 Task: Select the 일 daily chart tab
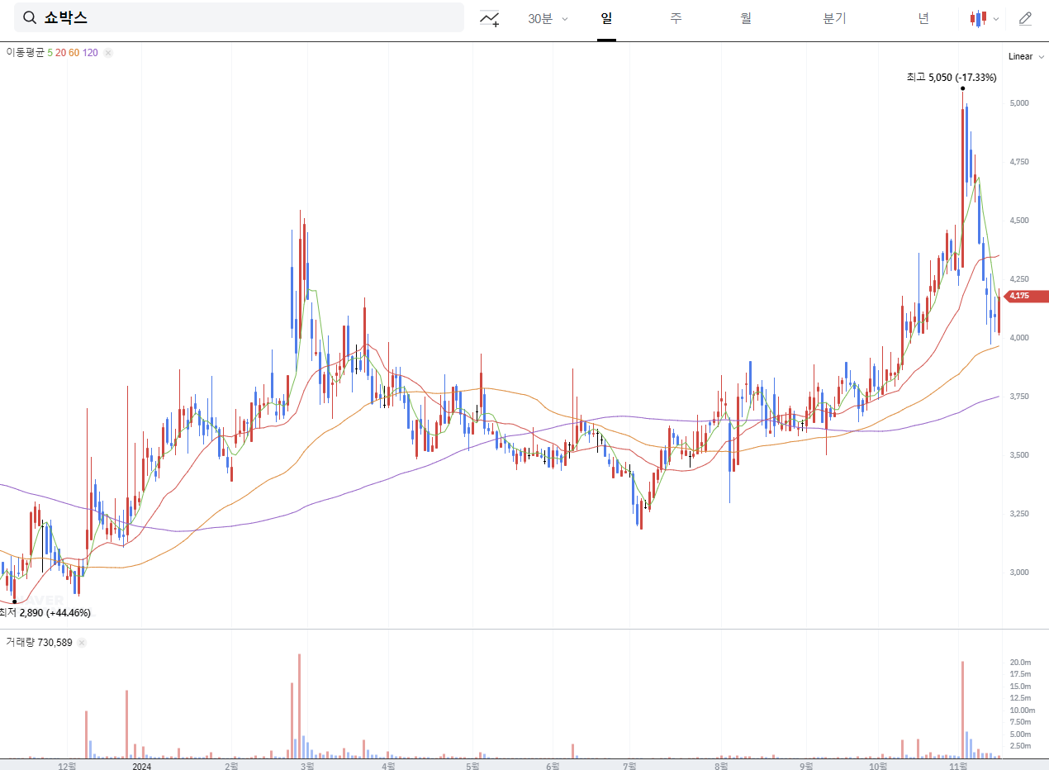point(606,18)
